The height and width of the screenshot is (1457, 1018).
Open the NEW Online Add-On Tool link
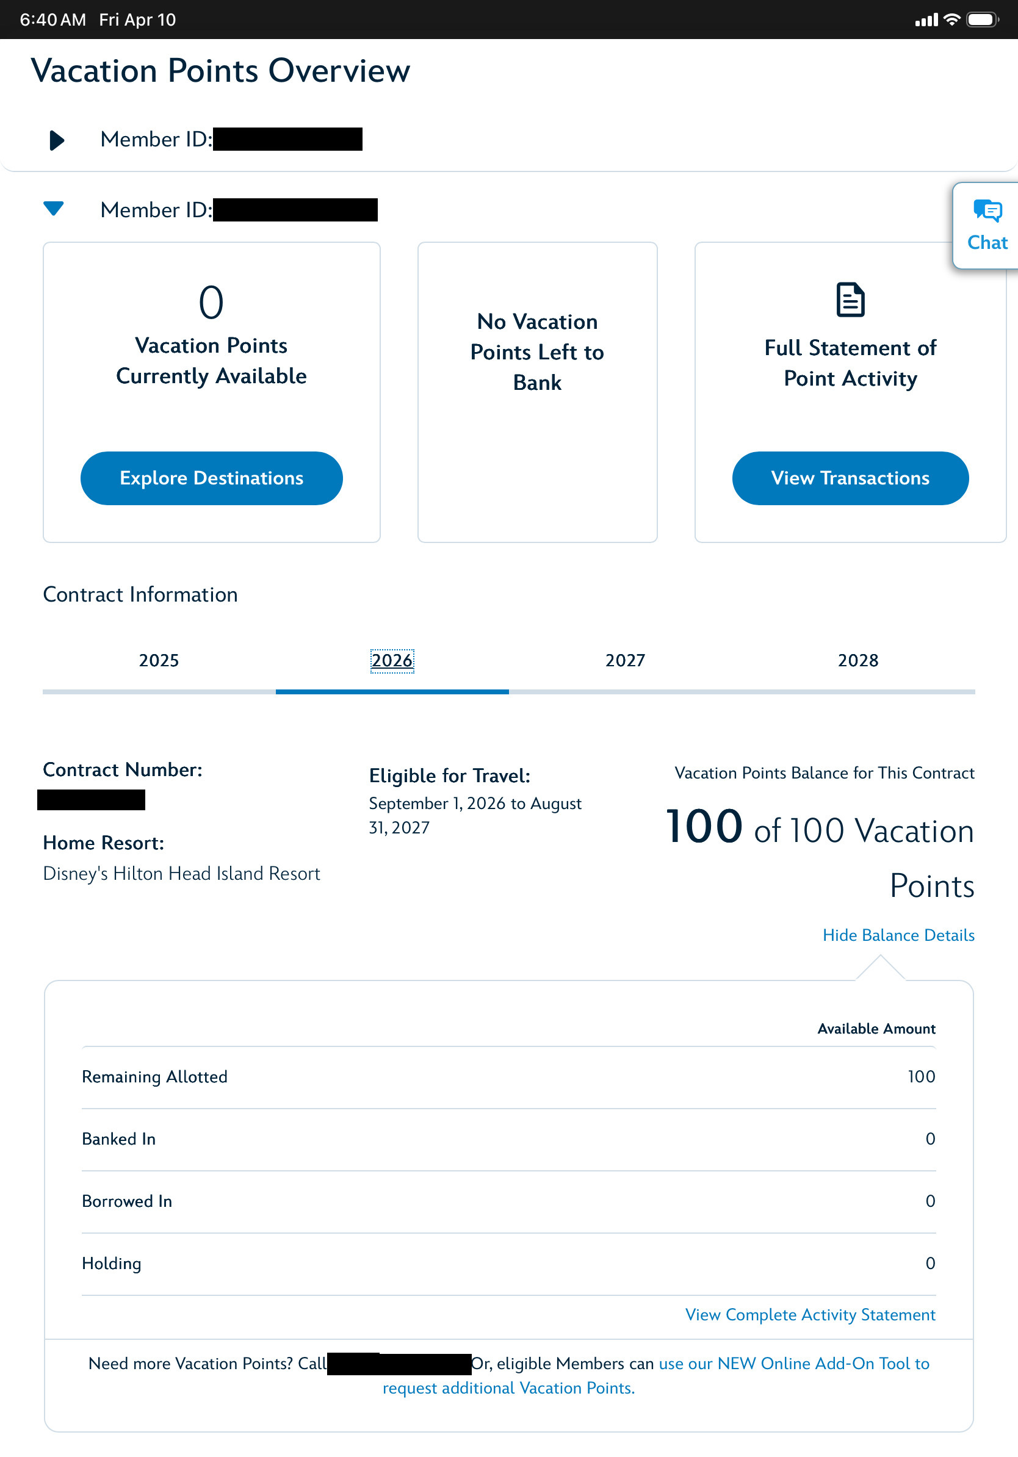tap(793, 1363)
